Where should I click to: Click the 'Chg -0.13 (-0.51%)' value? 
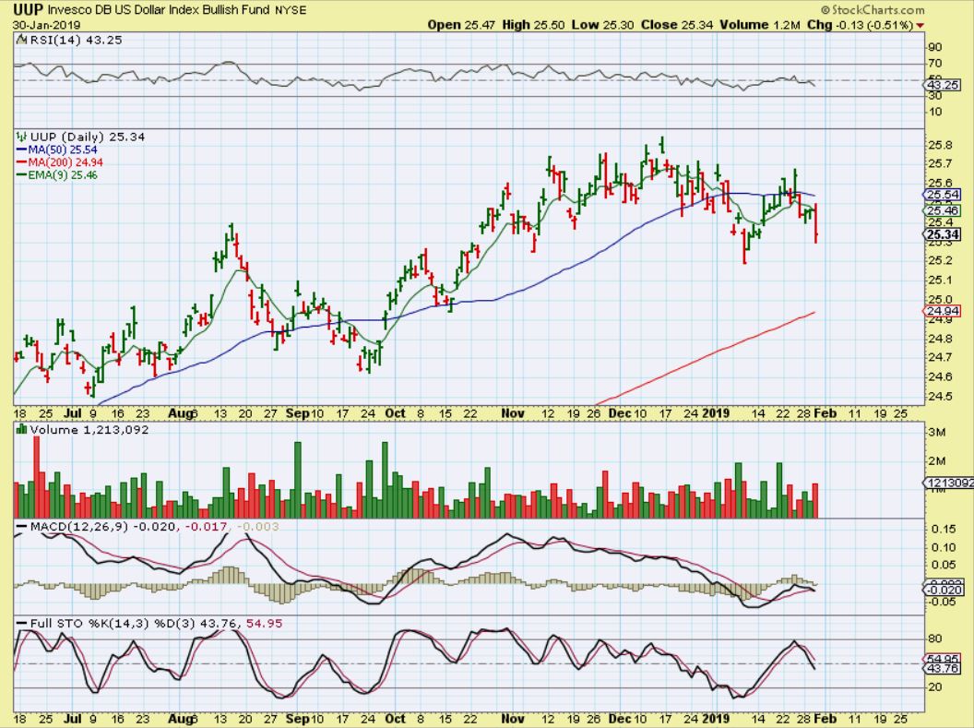click(x=860, y=26)
